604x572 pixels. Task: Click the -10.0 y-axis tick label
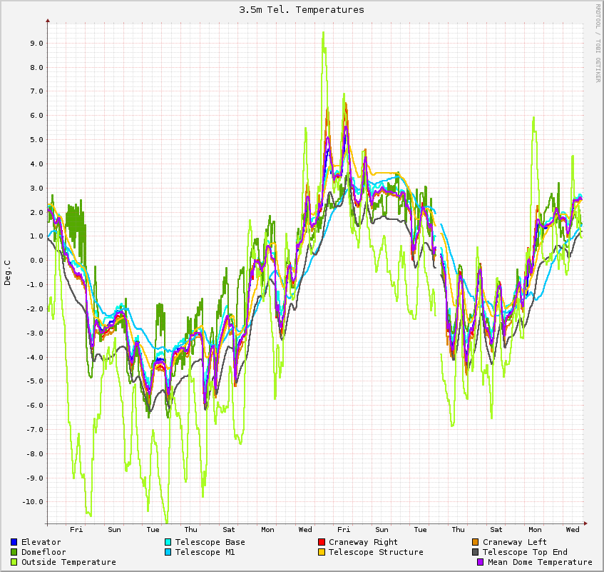coord(33,502)
